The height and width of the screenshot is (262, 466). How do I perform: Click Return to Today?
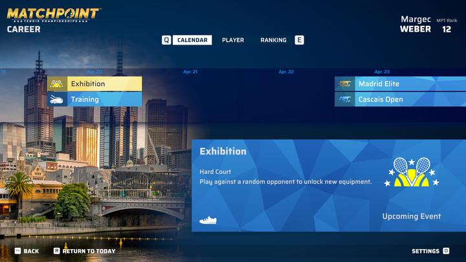(89, 251)
